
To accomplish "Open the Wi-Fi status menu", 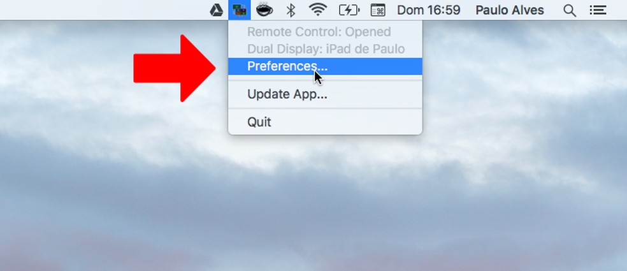I will tap(318, 10).
